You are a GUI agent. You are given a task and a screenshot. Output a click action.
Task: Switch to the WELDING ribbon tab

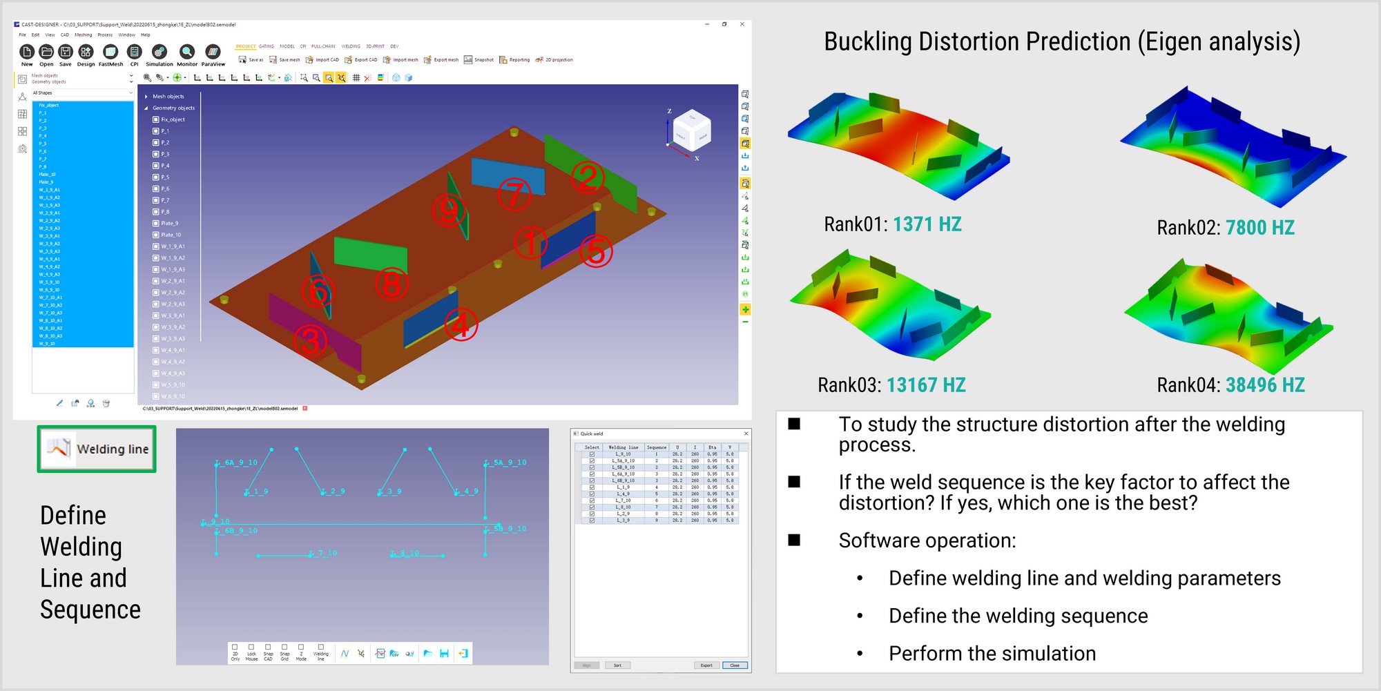coord(351,47)
